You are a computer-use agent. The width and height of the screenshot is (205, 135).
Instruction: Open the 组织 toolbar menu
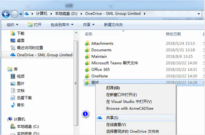click(13, 24)
